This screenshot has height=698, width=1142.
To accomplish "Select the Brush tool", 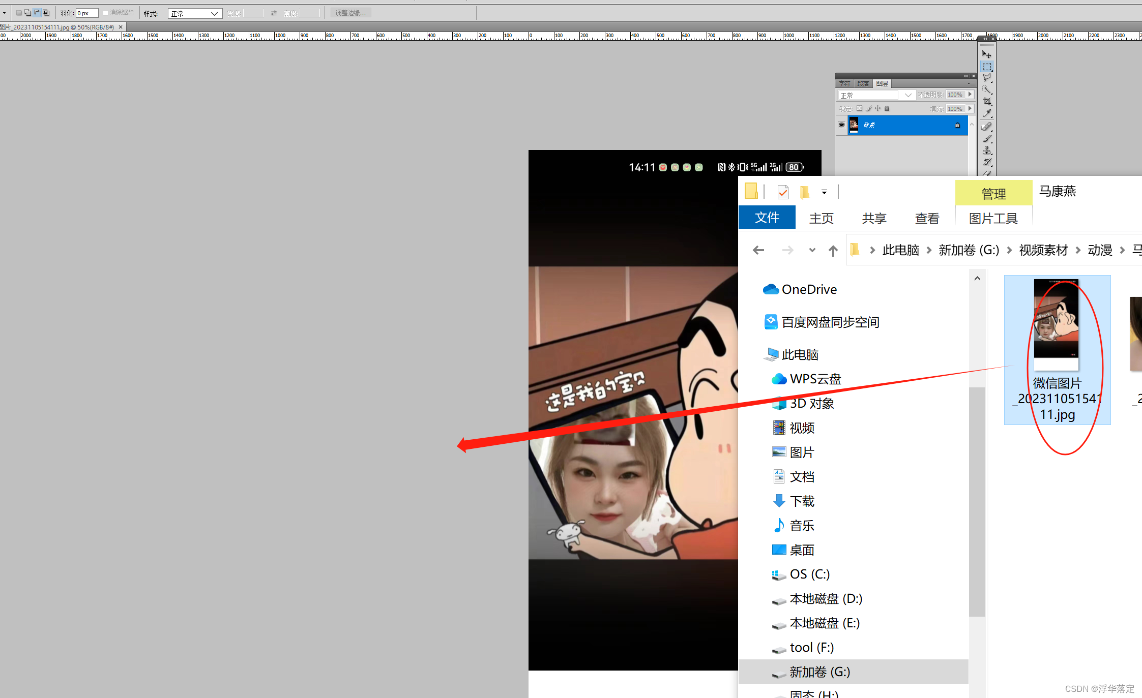I will pyautogui.click(x=987, y=138).
